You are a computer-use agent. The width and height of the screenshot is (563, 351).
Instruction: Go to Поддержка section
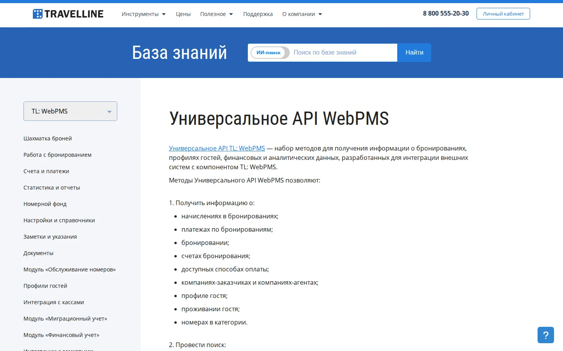(x=258, y=14)
